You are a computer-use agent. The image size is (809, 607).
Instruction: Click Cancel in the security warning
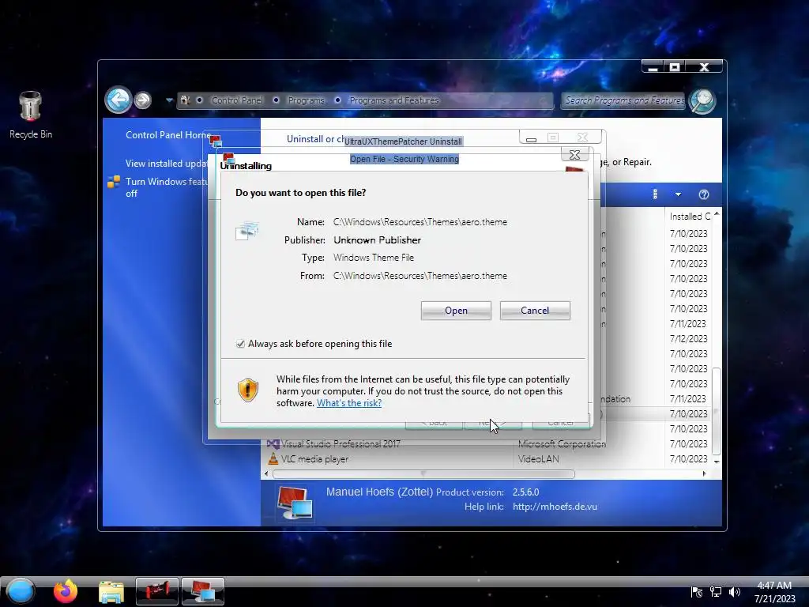tap(535, 310)
